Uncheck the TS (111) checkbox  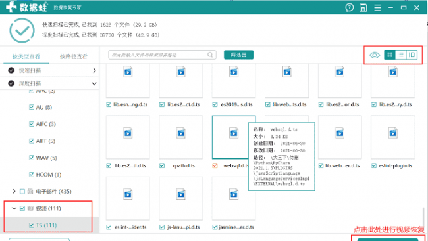32,225
